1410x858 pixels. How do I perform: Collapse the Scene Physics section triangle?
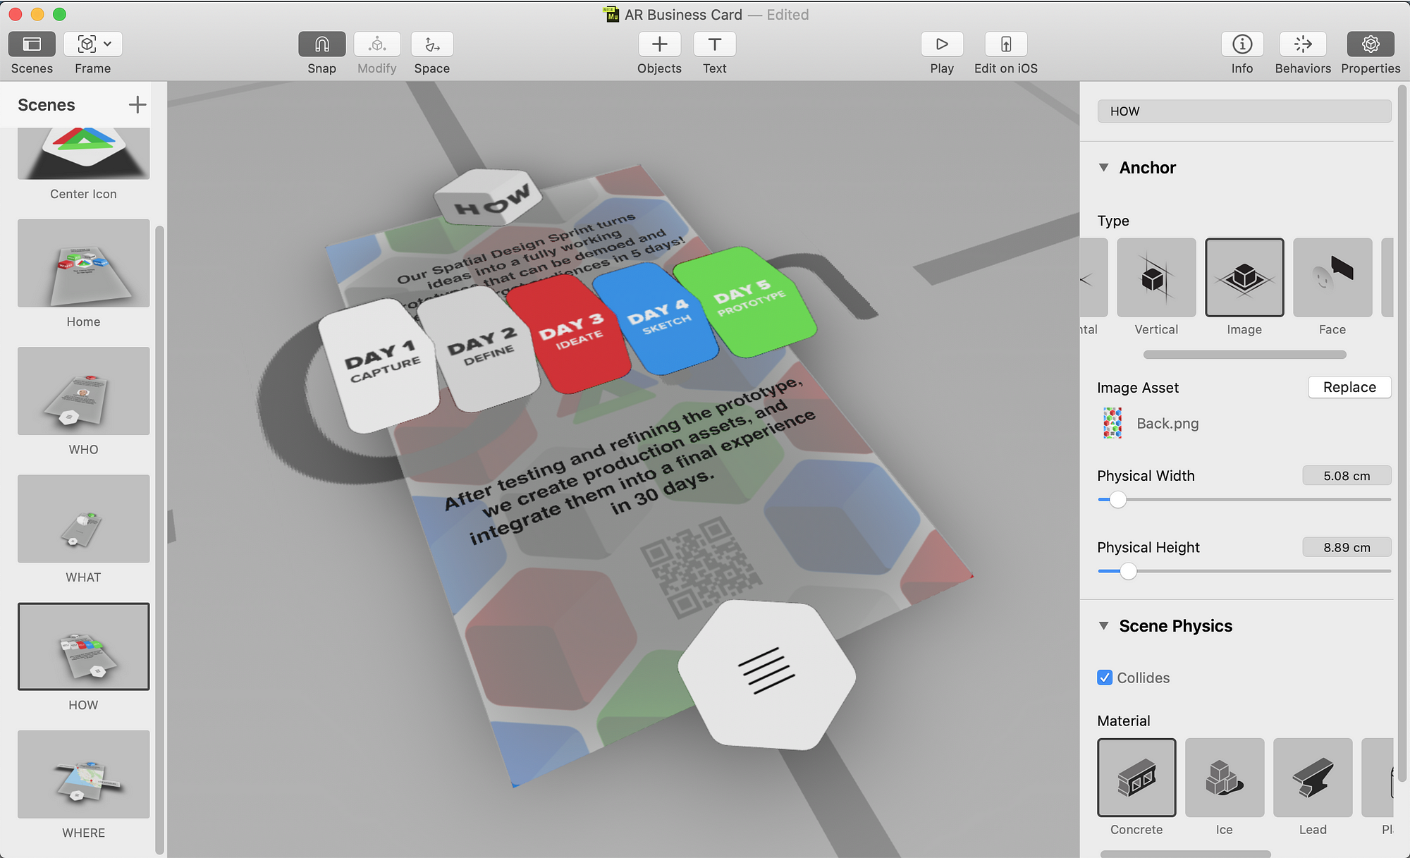(x=1104, y=626)
